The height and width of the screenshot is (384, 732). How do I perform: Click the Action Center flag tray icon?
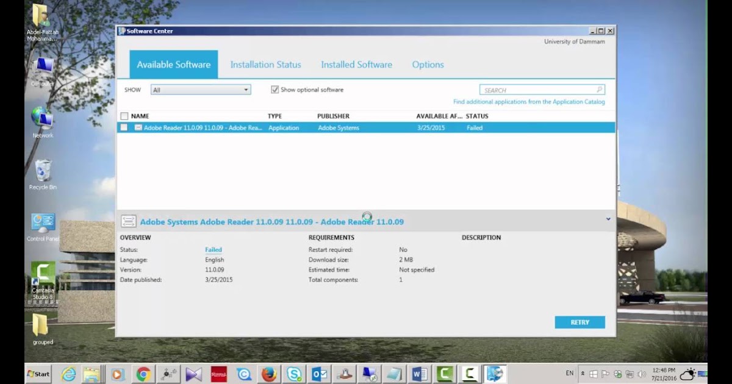click(606, 374)
